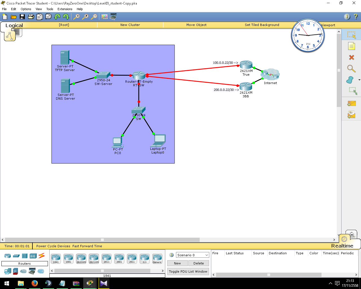Create a new scenario with New button
361x289 pixels.
tap(177, 263)
